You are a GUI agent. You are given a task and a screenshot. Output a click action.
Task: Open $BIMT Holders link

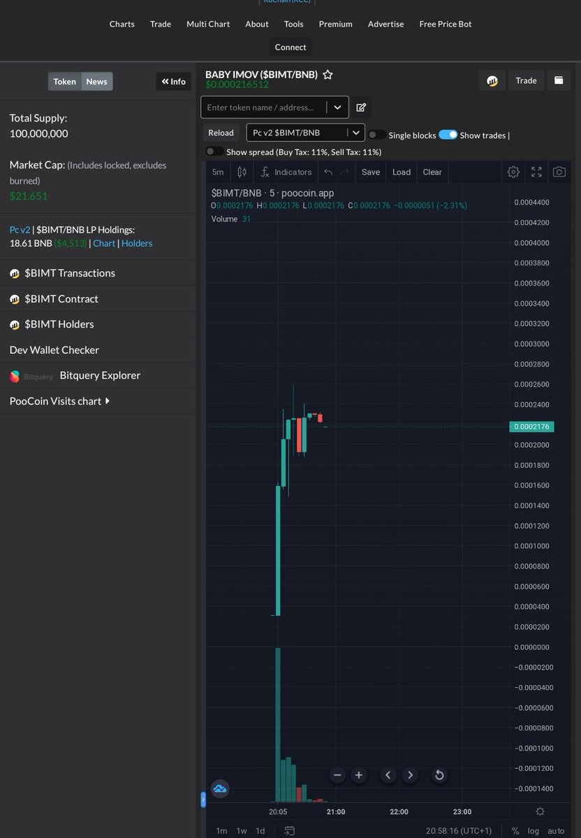click(59, 324)
